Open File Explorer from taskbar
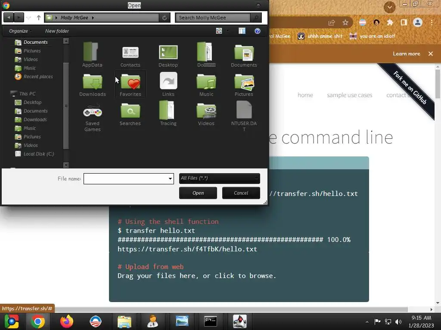The width and height of the screenshot is (441, 330). (124, 321)
